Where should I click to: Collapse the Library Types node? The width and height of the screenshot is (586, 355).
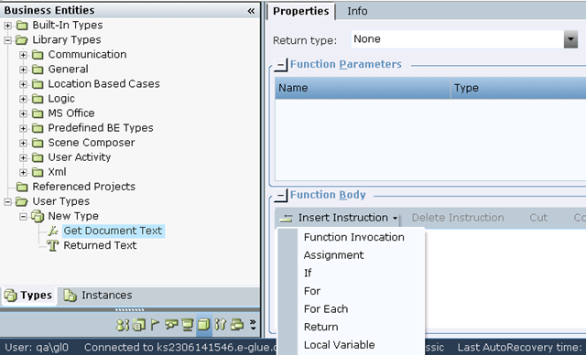(x=7, y=40)
